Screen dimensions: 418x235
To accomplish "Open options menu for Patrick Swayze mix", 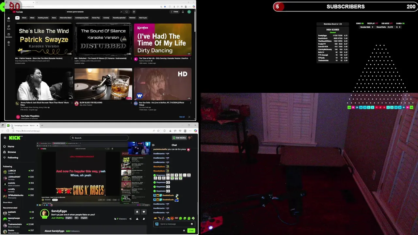I will pyautogui.click(x=72, y=58).
